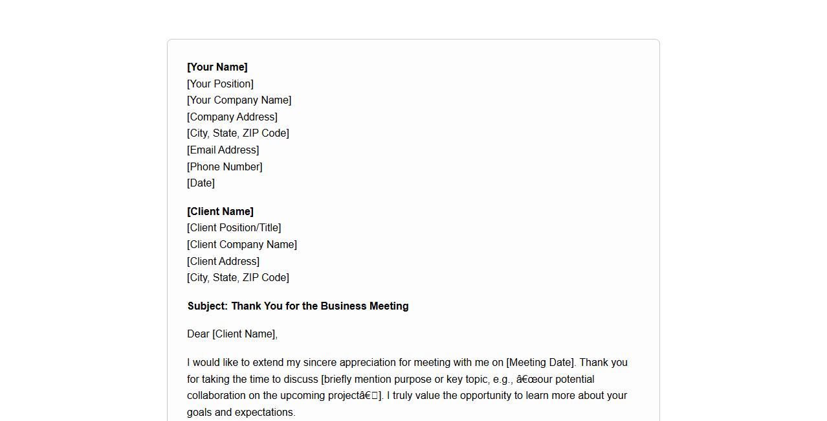Click the "goals and expectations" line
This screenshot has width=827, height=421.
241,413
